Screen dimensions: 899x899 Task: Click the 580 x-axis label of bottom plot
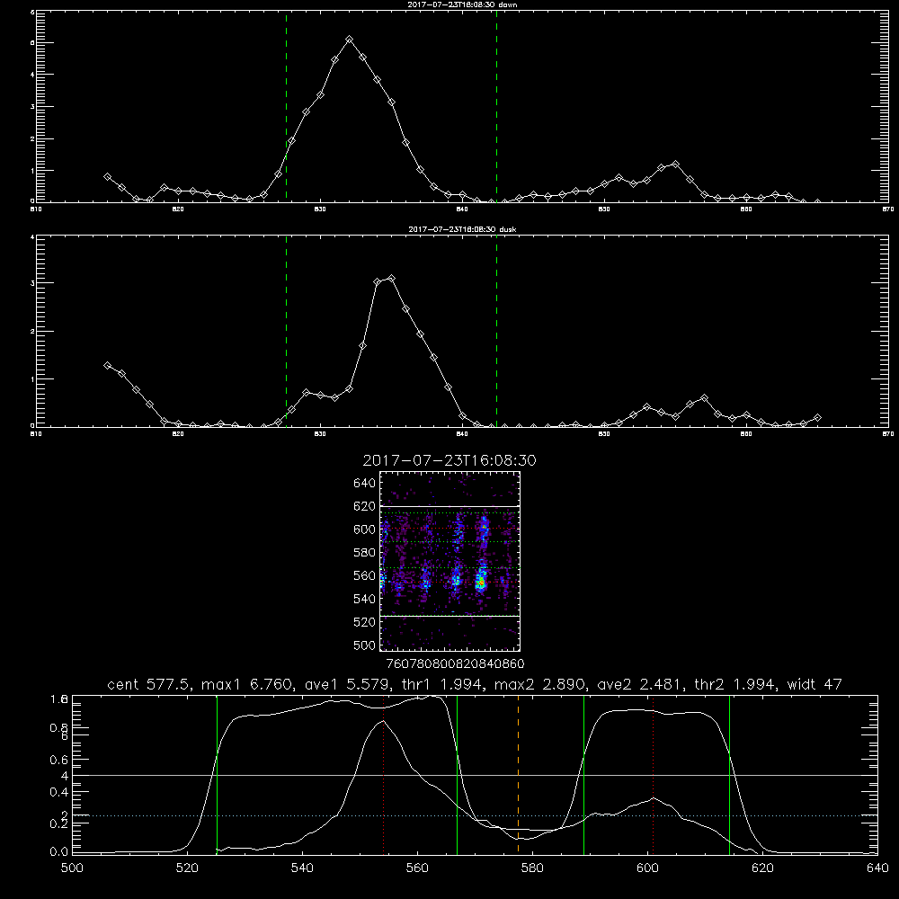[532, 868]
